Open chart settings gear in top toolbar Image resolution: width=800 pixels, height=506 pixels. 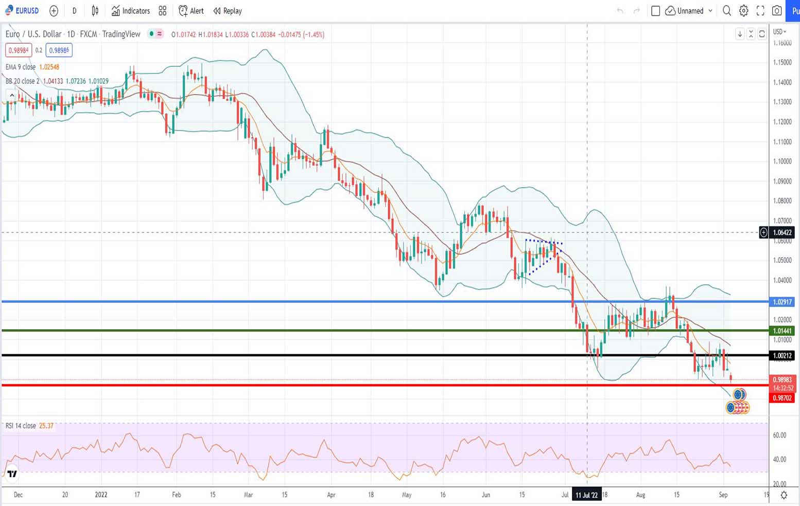743,11
